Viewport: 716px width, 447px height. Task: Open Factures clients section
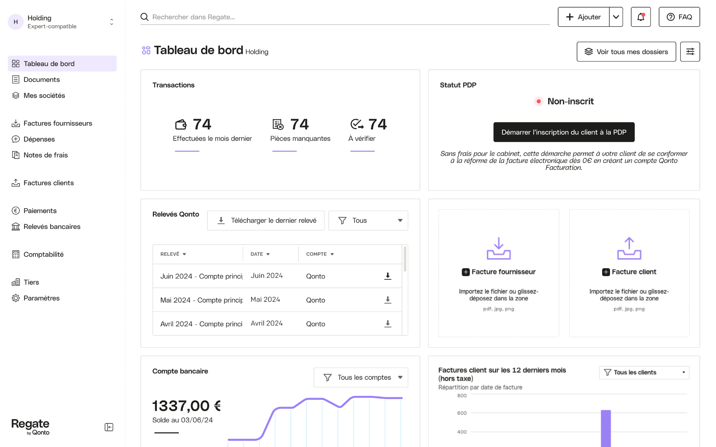[x=62, y=183]
